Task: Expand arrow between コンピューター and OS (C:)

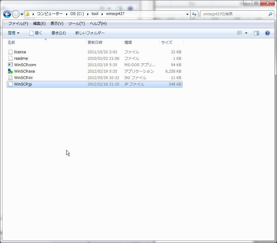Action: [66, 14]
